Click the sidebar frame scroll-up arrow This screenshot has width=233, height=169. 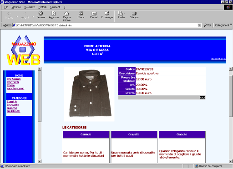(40, 69)
